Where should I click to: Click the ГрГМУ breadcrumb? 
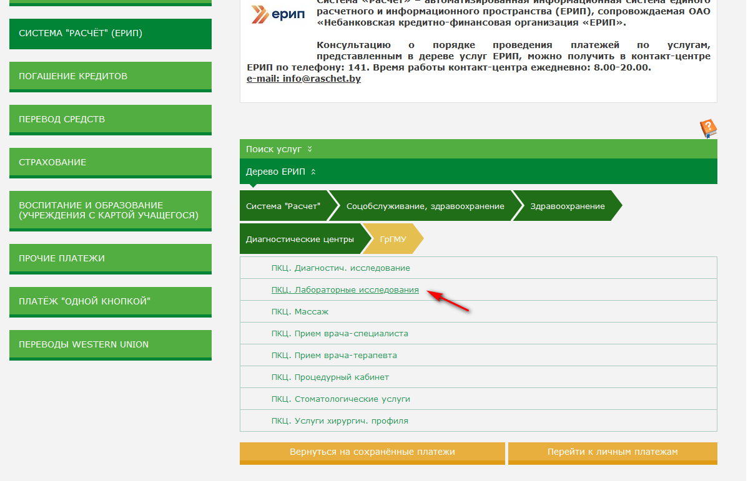point(393,240)
